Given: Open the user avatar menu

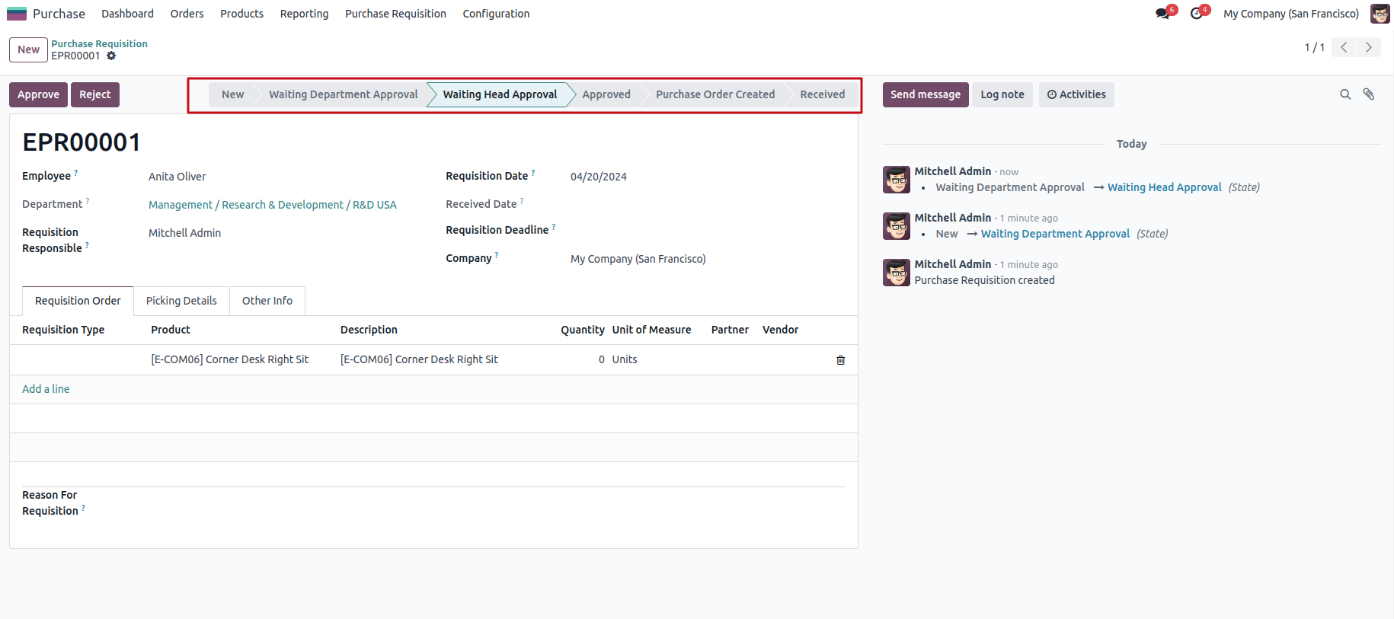Looking at the screenshot, I should [x=1380, y=14].
